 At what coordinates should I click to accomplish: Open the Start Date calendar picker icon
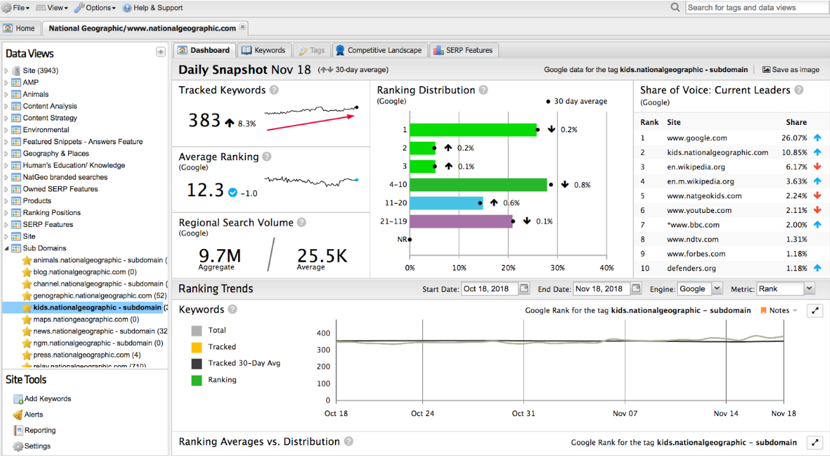tap(524, 289)
